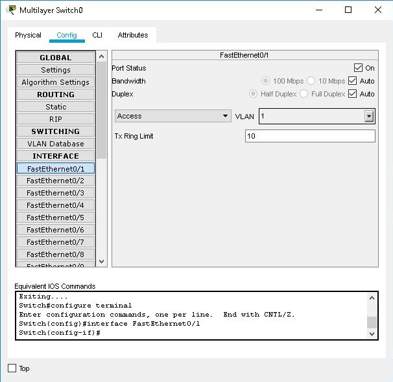Click the 'Switch#configure terminal' line

pyautogui.click(x=75, y=306)
